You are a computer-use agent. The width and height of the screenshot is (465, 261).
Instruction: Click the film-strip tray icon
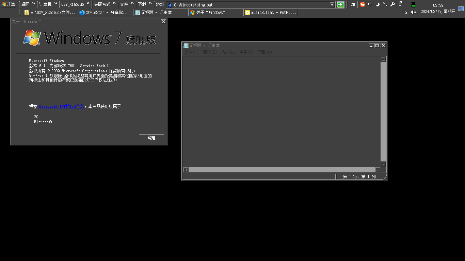[x=413, y=5]
